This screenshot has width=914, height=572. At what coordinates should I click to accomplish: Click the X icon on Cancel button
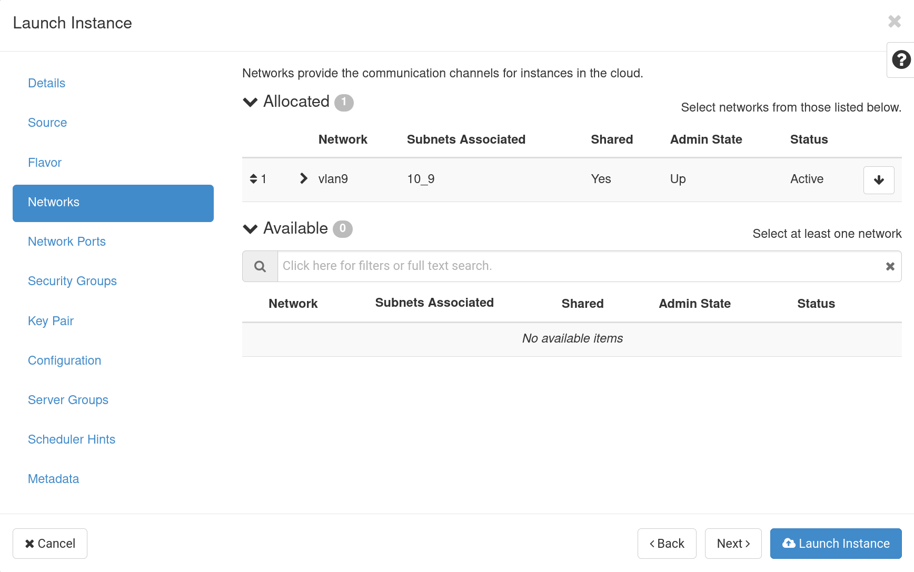pos(30,544)
